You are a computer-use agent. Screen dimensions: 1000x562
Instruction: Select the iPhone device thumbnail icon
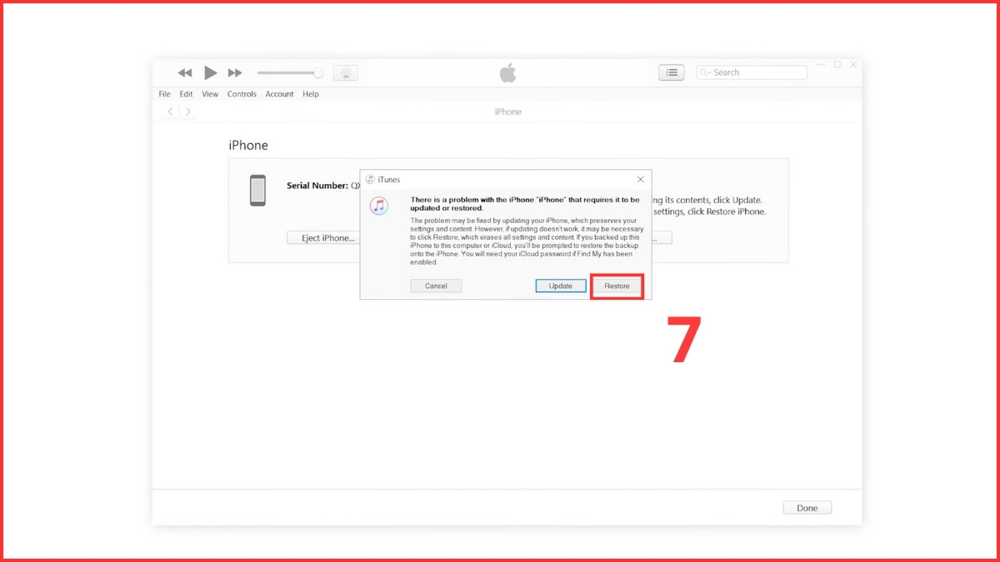[257, 190]
